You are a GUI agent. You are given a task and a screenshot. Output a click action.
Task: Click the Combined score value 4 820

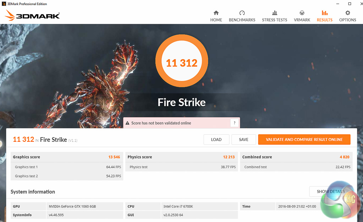(x=345, y=157)
